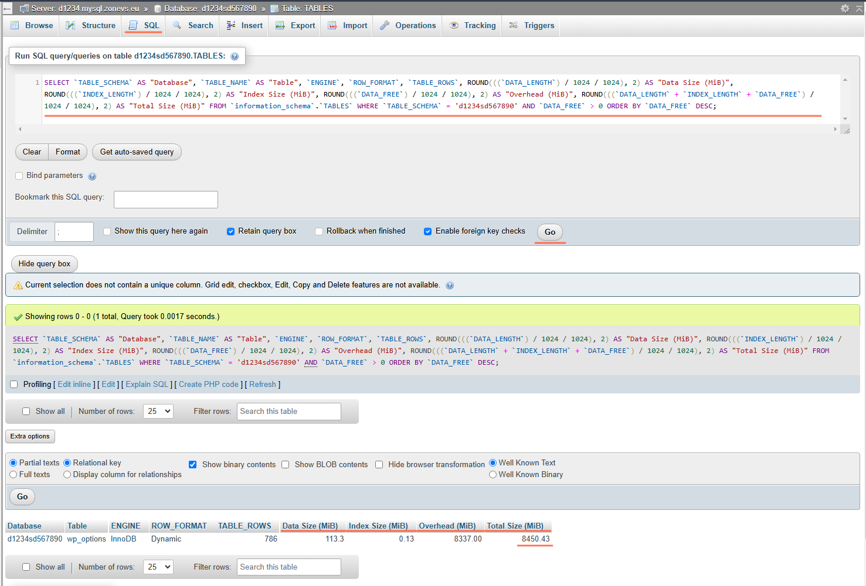
Task: Expand the Extra options panel
Action: tap(30, 436)
